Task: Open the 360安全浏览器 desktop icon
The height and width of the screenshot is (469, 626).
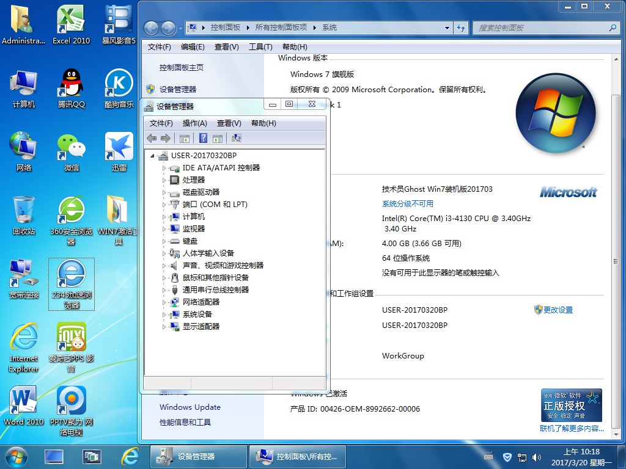Action: 71,220
